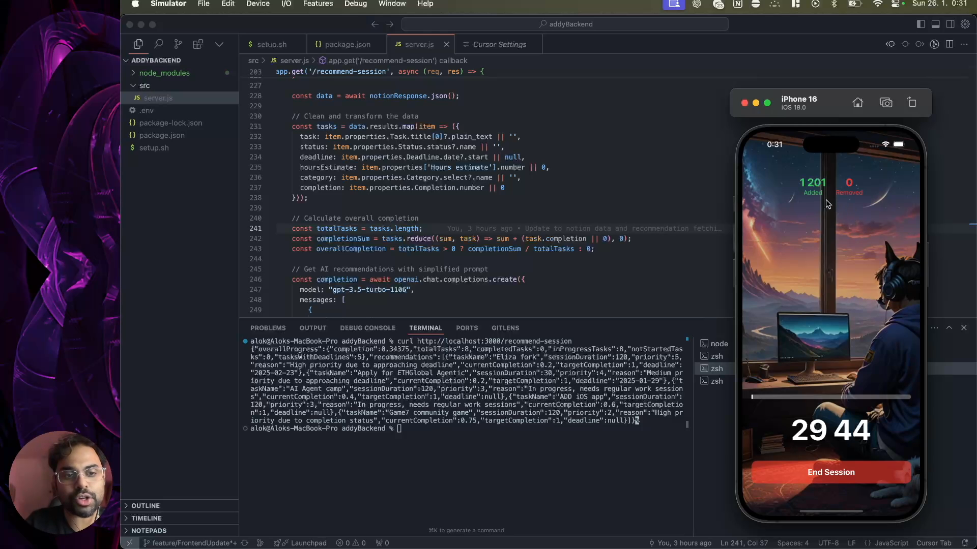This screenshot has width=977, height=549.
Task: Open the Explorer view icon
Action: [138, 44]
